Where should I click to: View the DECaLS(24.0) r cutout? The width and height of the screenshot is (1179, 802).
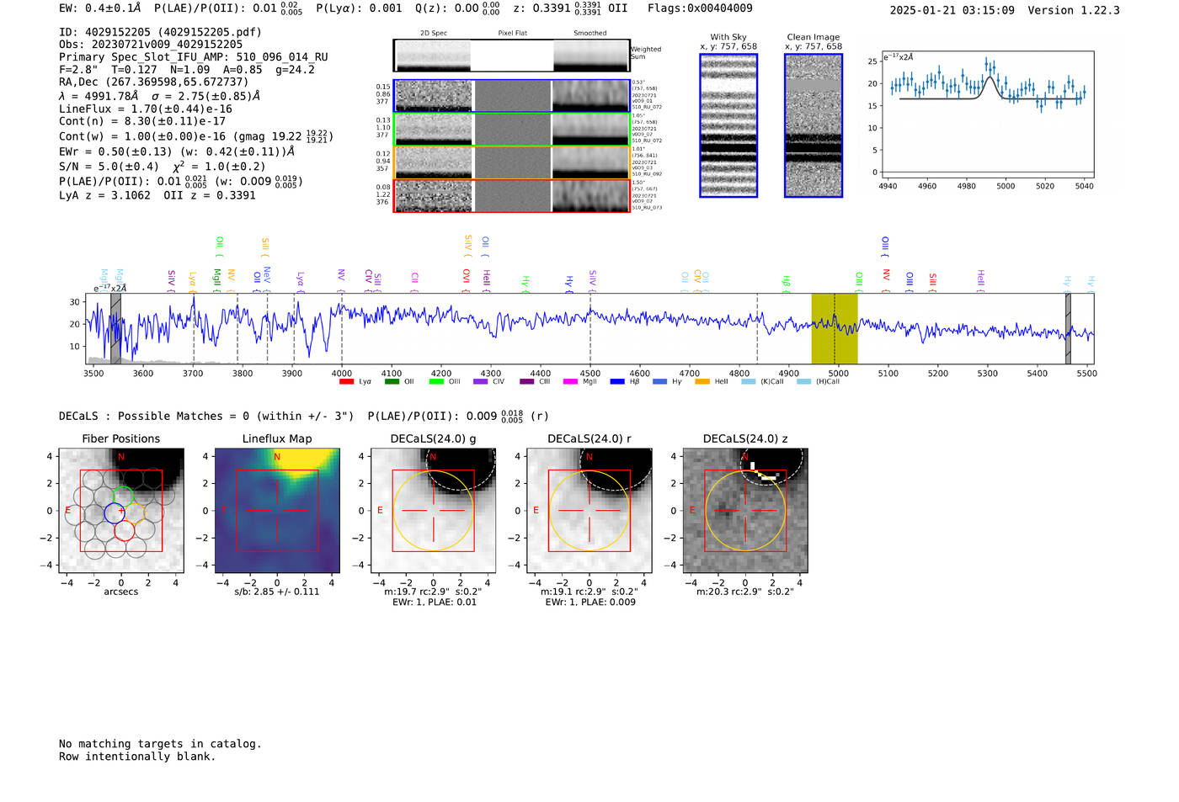click(x=589, y=511)
